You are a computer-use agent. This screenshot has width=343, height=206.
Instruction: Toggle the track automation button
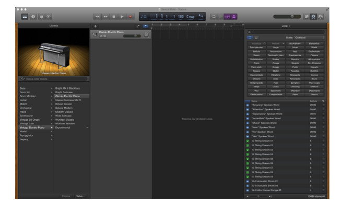[x=138, y=26]
